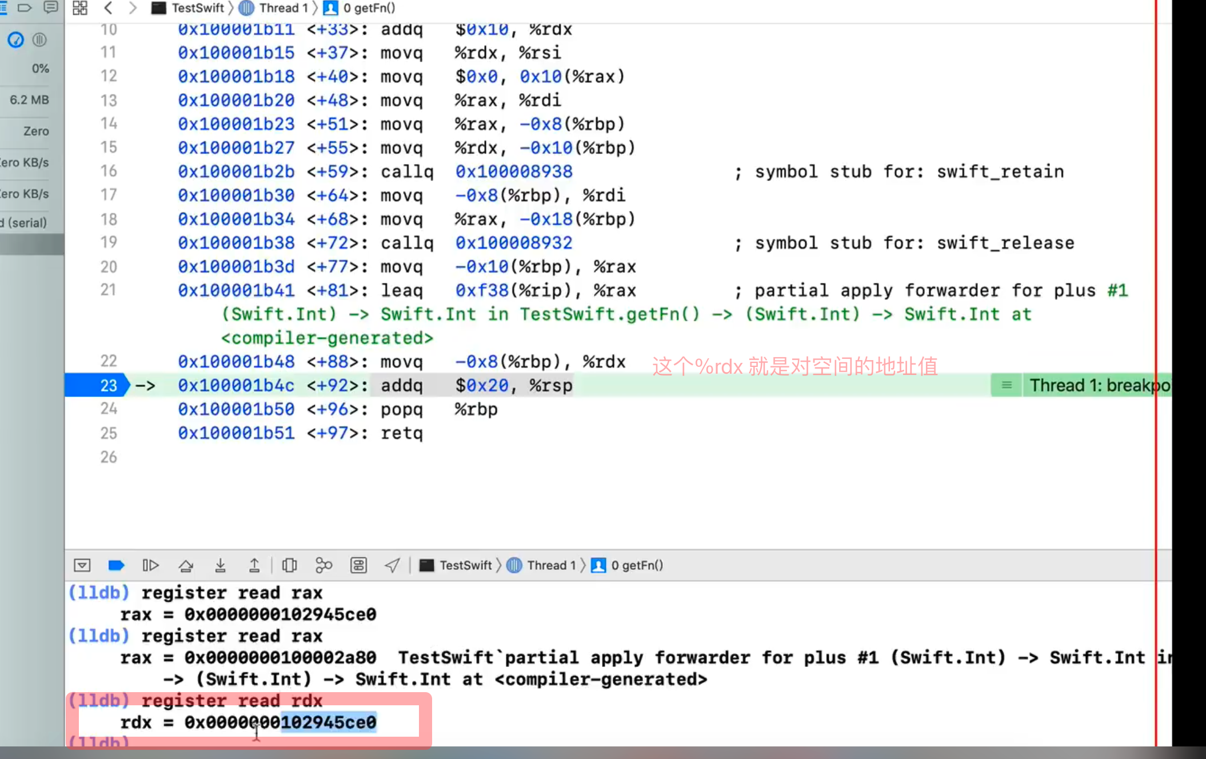1206x759 pixels.
Task: Switch to report navigator tab
Action: click(51, 8)
